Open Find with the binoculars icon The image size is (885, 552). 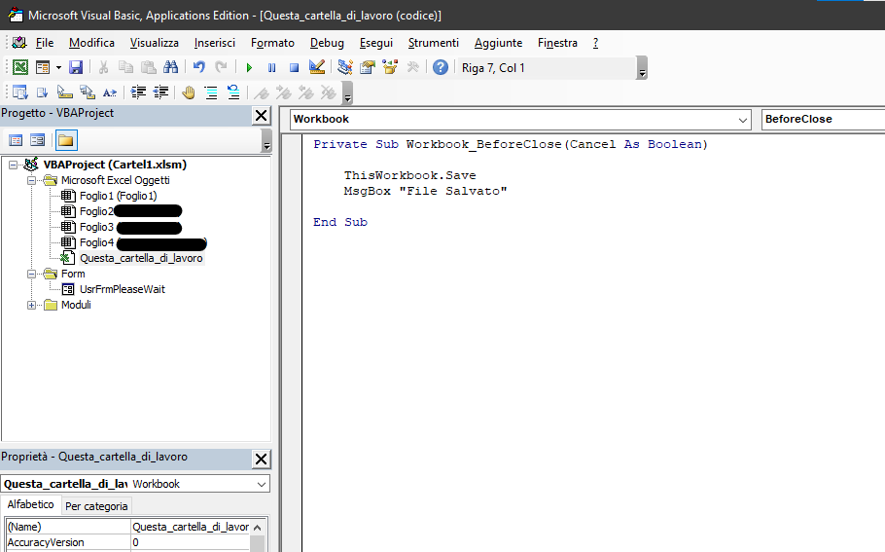[170, 67]
